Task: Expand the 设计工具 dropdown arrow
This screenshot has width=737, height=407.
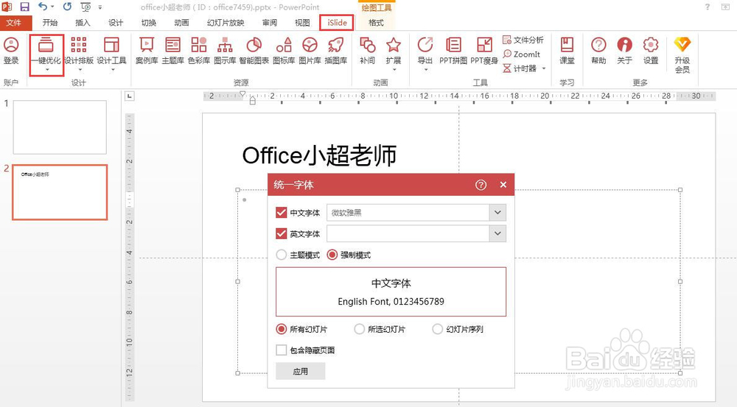Action: pos(113,70)
